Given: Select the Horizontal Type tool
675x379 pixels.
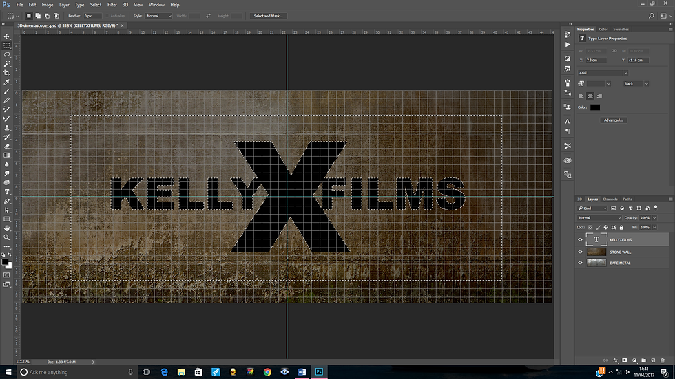Looking at the screenshot, I should (6, 192).
